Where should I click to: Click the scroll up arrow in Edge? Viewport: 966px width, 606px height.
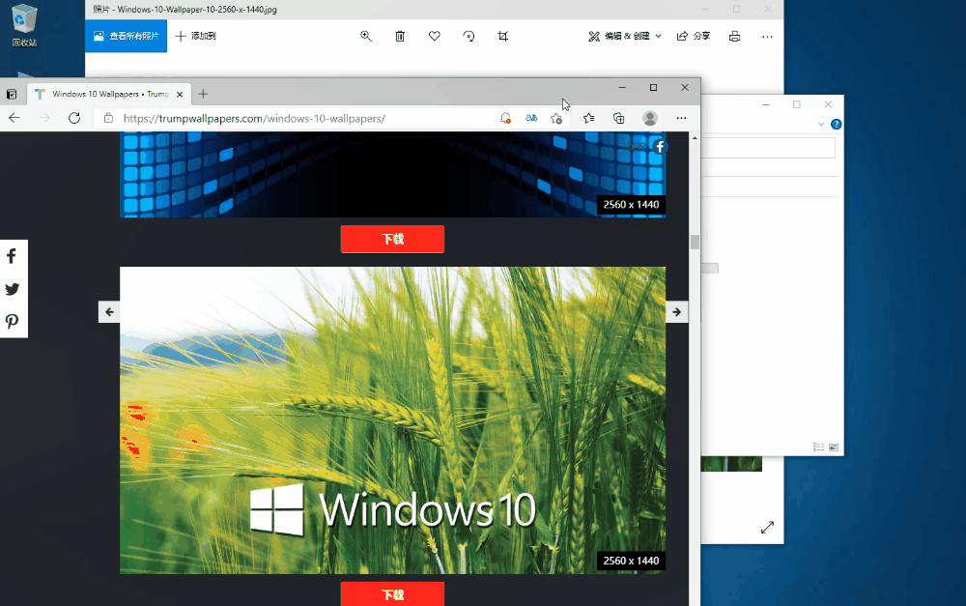(x=695, y=138)
